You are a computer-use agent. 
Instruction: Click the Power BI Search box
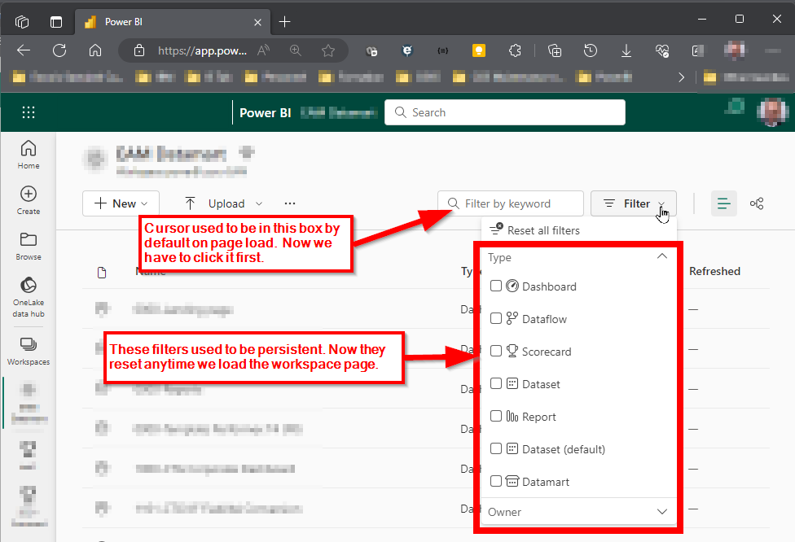504,112
